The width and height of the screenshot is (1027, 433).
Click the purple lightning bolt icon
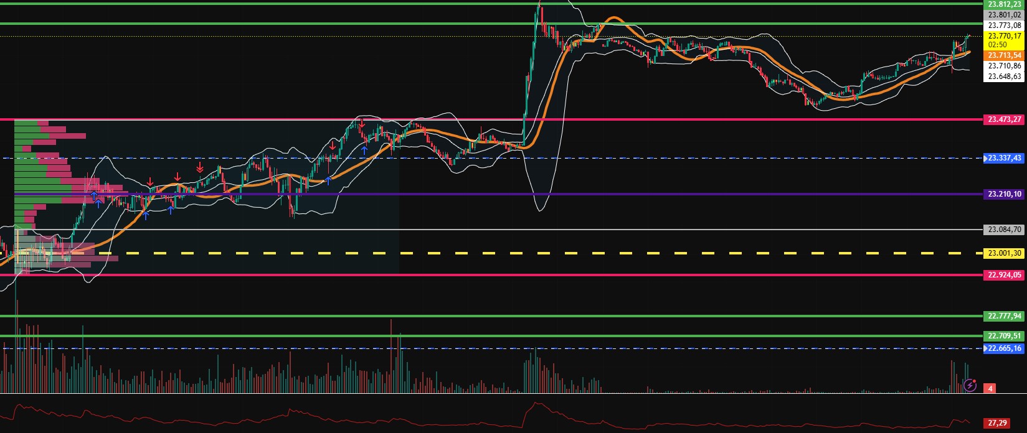pos(970,385)
